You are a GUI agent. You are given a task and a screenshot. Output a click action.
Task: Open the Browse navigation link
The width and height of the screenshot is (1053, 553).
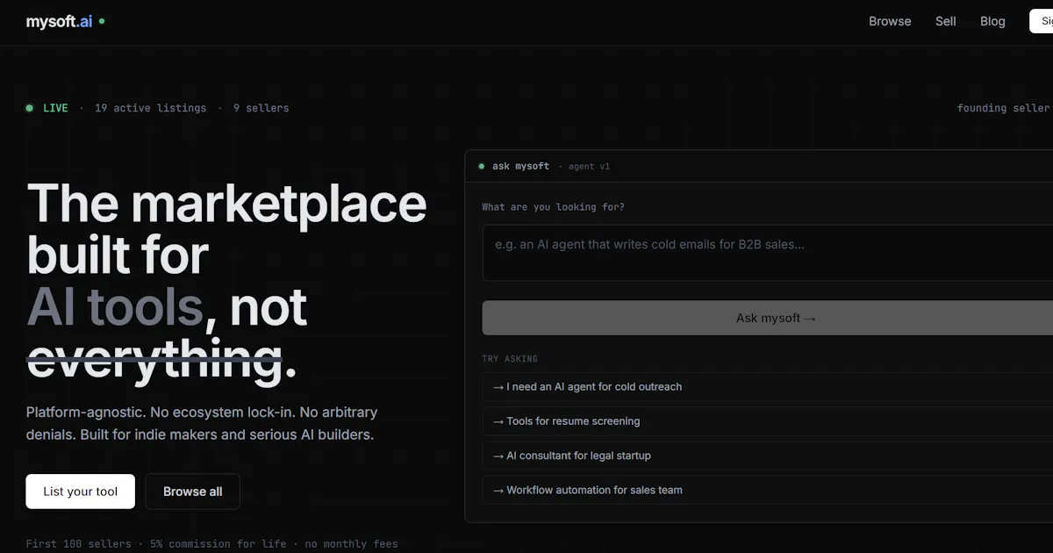pyautogui.click(x=890, y=21)
